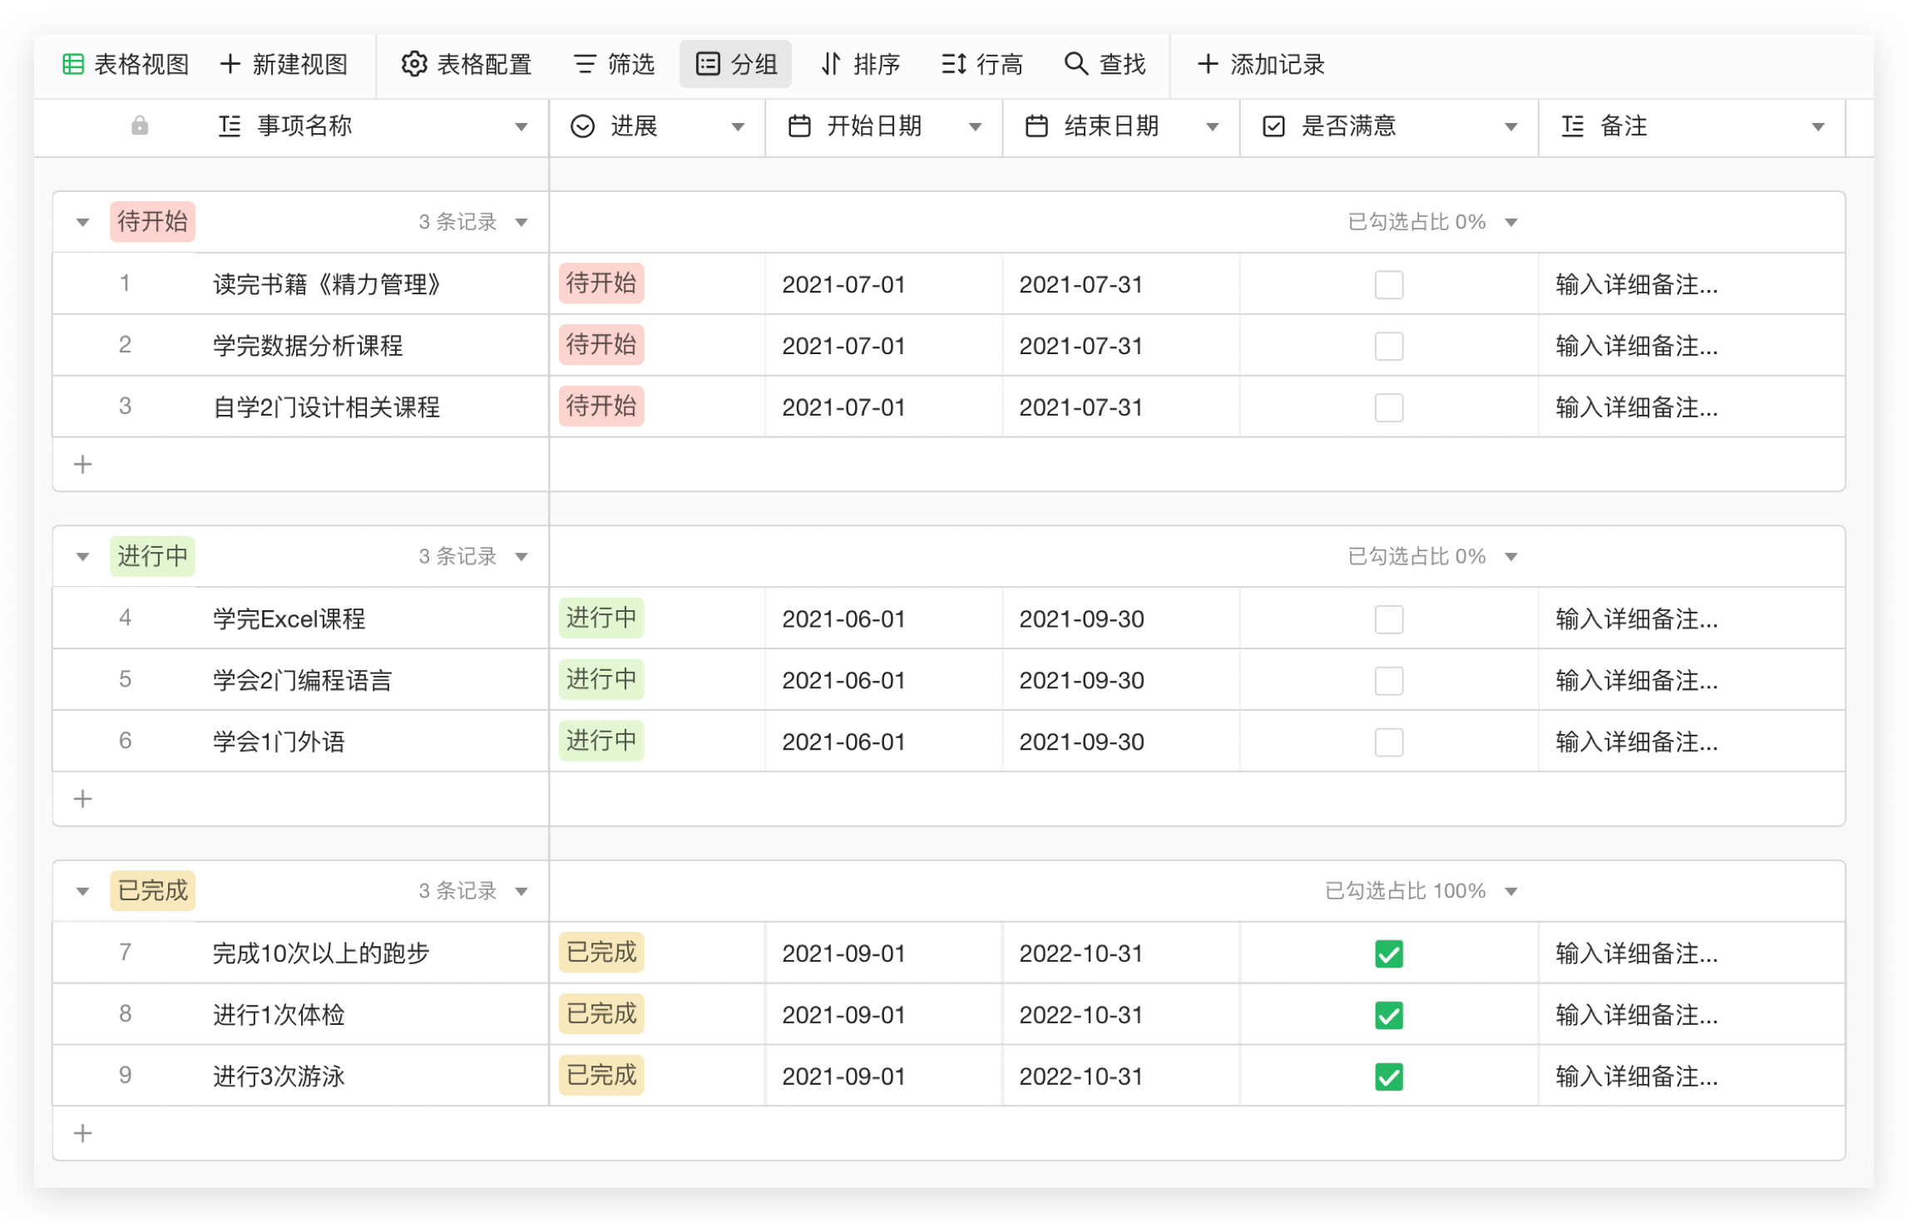Click the gear icon for table configuration
This screenshot has height=1222, width=1908.
pyautogui.click(x=414, y=64)
